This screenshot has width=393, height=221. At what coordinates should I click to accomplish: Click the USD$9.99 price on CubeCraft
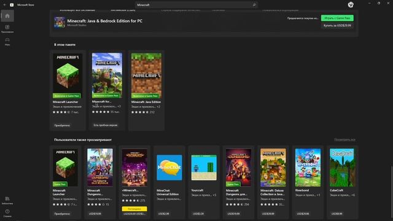[x=337, y=214]
